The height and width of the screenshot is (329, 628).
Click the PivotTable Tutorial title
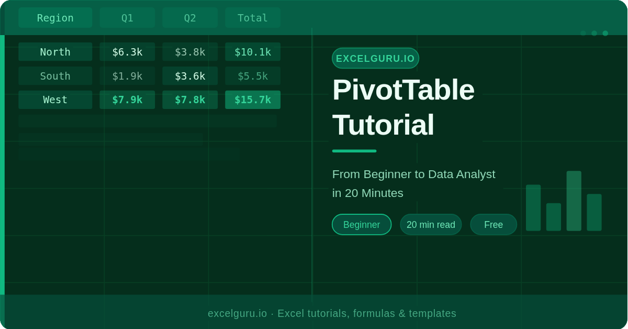point(404,107)
